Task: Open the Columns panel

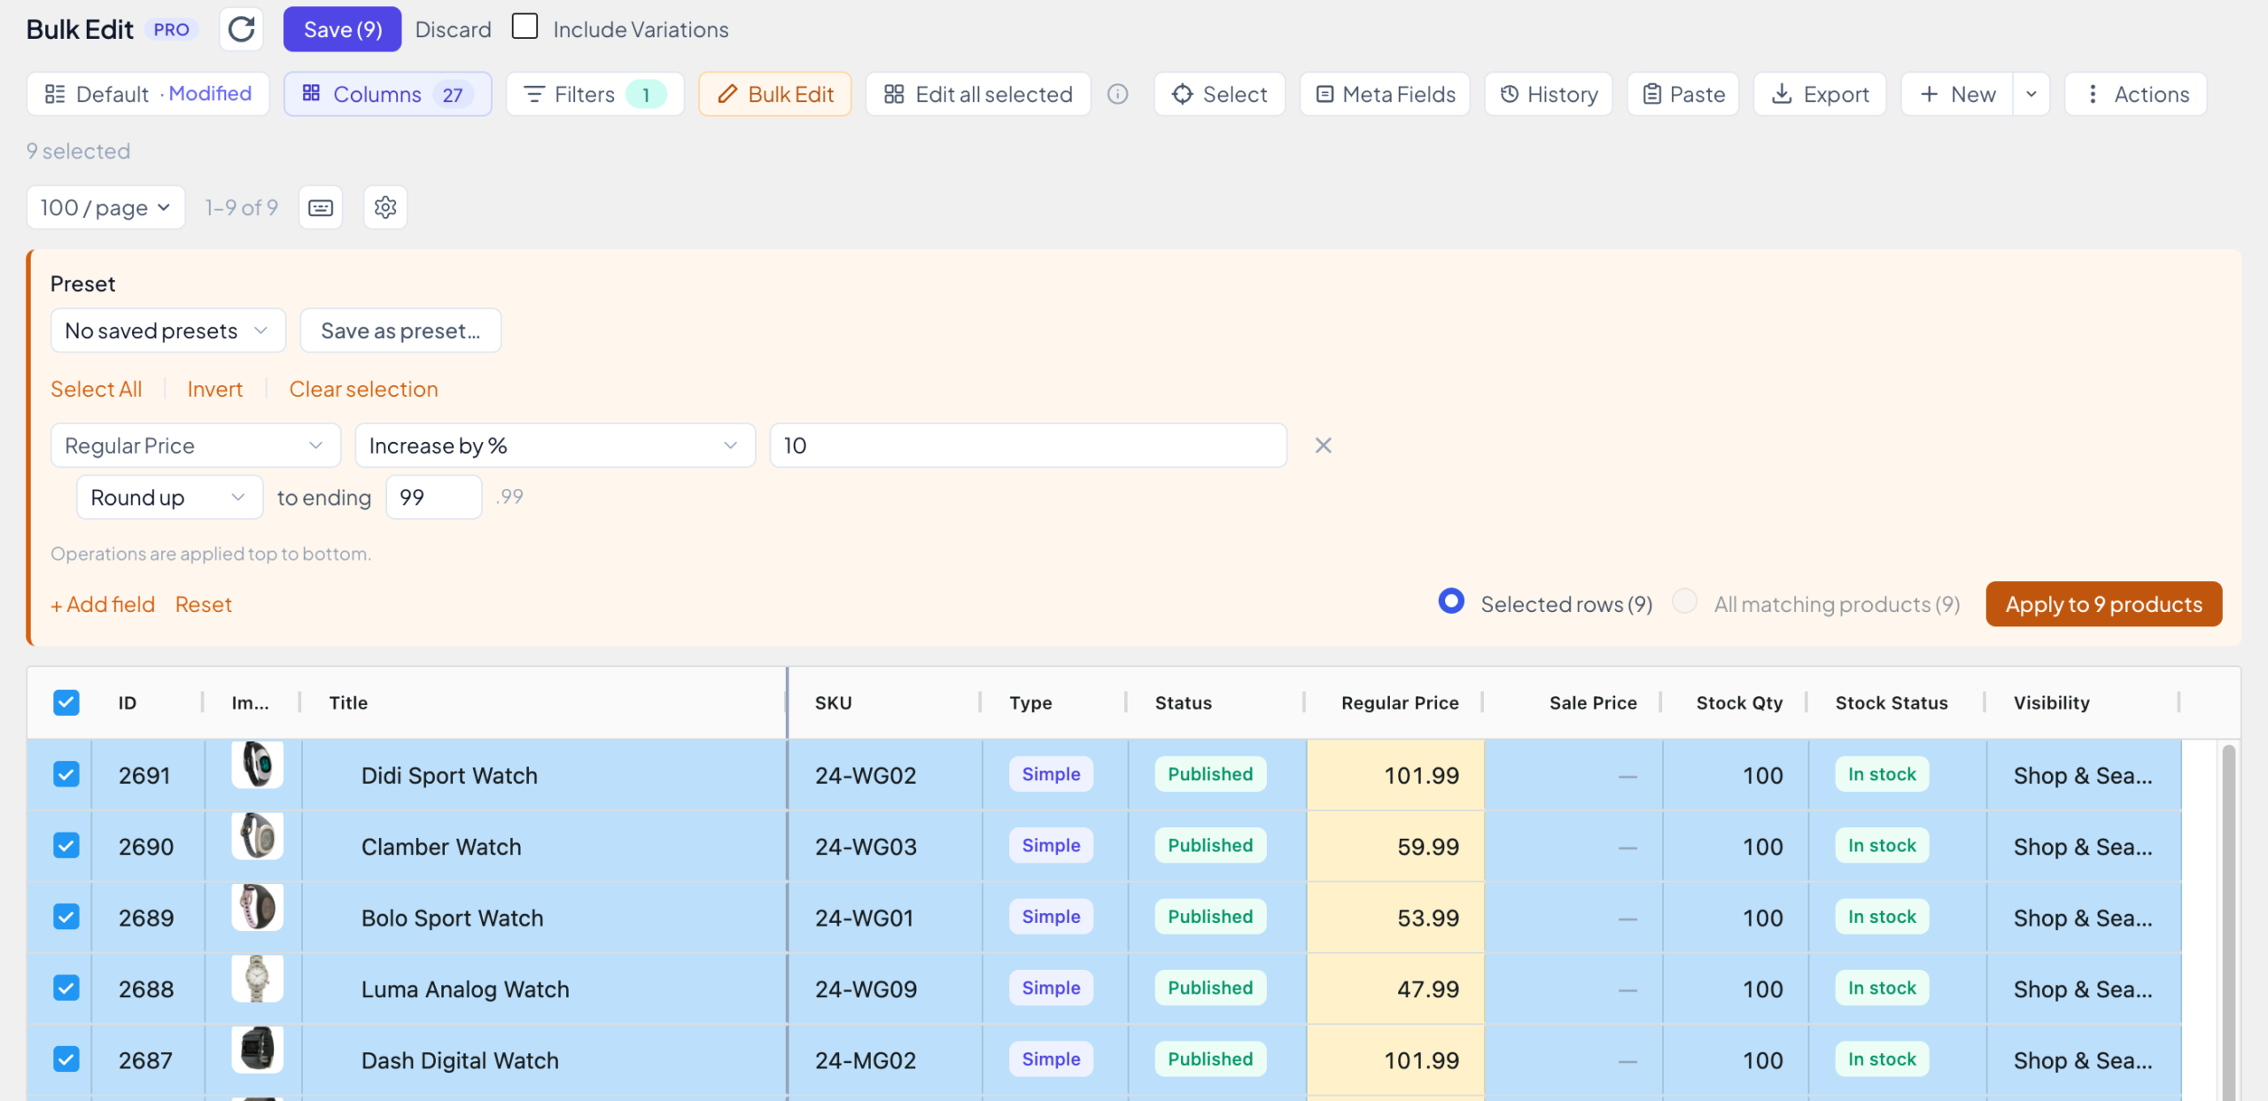Action: [387, 94]
